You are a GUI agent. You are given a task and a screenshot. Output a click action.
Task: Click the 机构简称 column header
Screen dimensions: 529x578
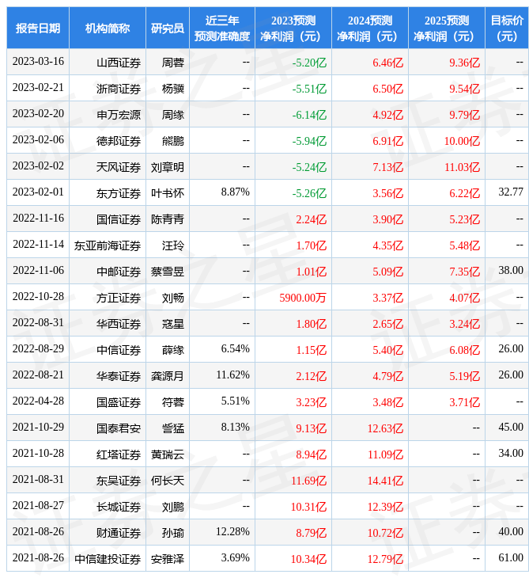coord(108,28)
